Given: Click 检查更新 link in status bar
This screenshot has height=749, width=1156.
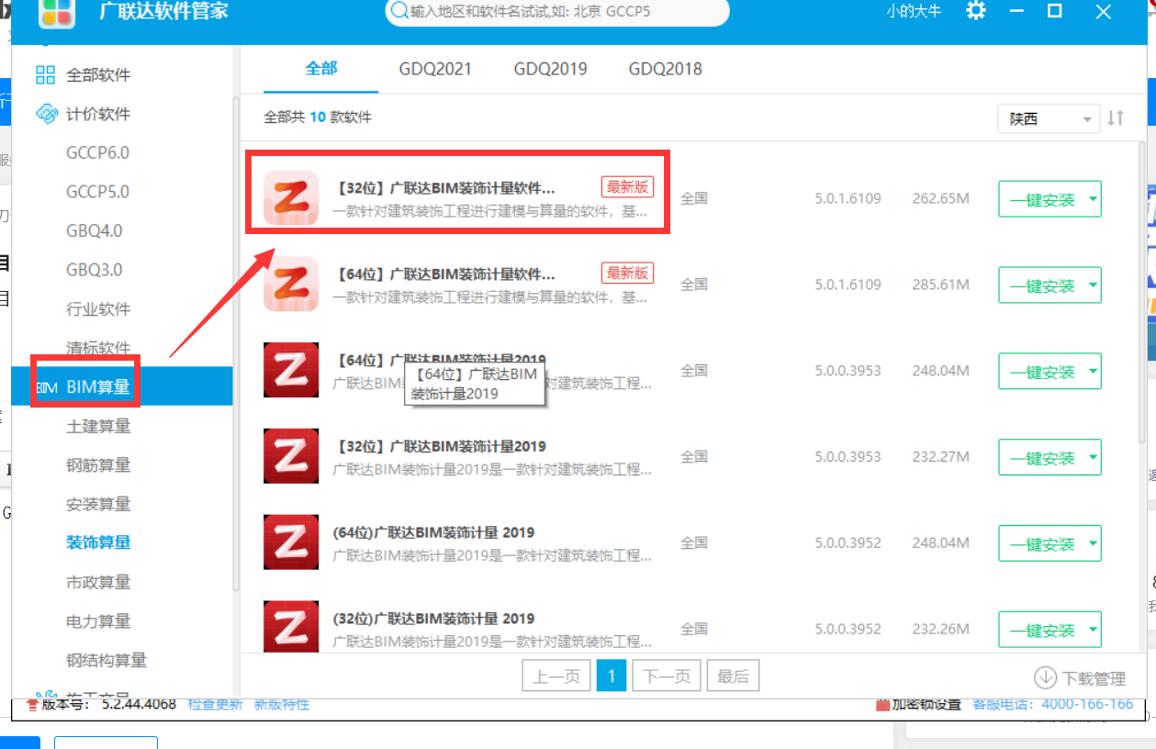Looking at the screenshot, I should (216, 704).
